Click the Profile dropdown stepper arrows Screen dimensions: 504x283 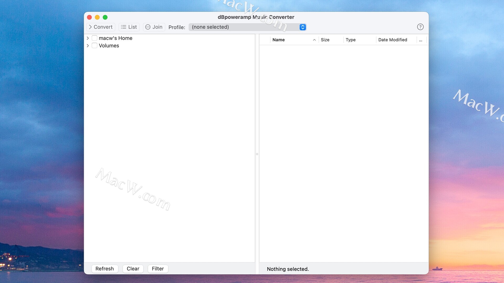[x=303, y=27]
